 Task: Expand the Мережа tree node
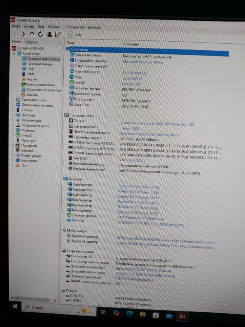tap(13, 130)
